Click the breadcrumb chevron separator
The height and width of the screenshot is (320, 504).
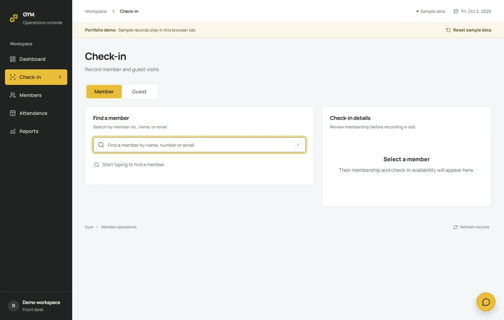coord(113,11)
